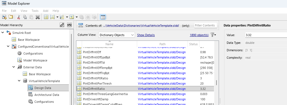
Task: Select Configurations under VirtualVehicleTemplate
Action: pos(44,101)
